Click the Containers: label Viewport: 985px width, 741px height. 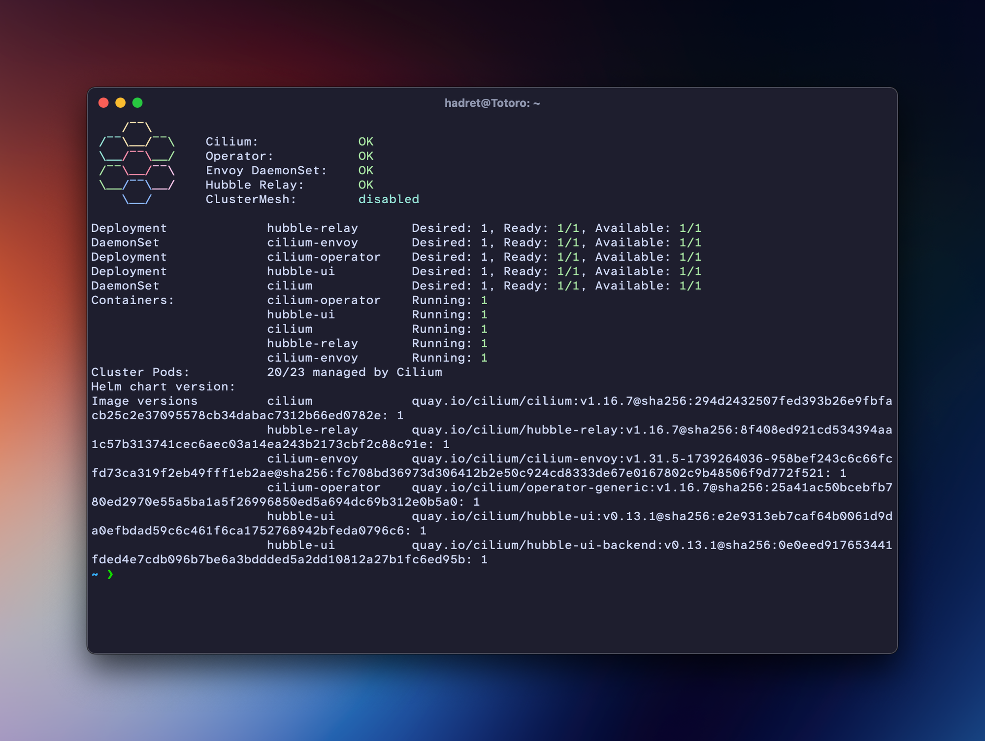click(x=132, y=300)
